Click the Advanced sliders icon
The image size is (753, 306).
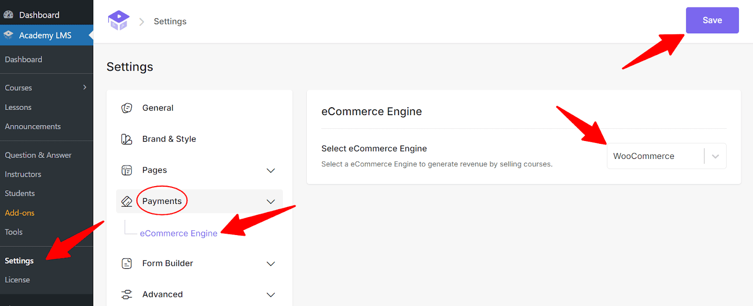point(127,294)
